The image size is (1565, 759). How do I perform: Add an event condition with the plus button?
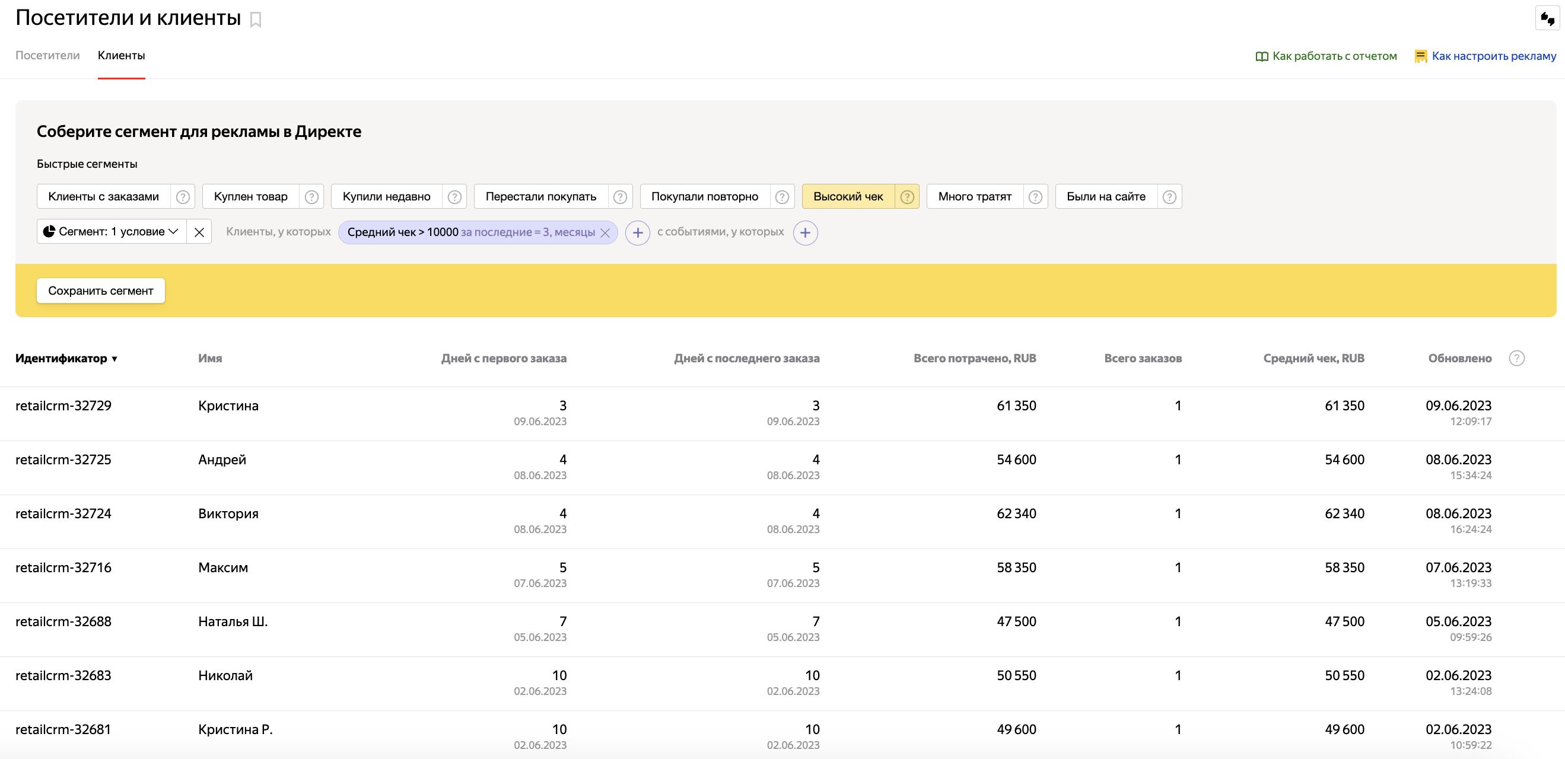805,232
